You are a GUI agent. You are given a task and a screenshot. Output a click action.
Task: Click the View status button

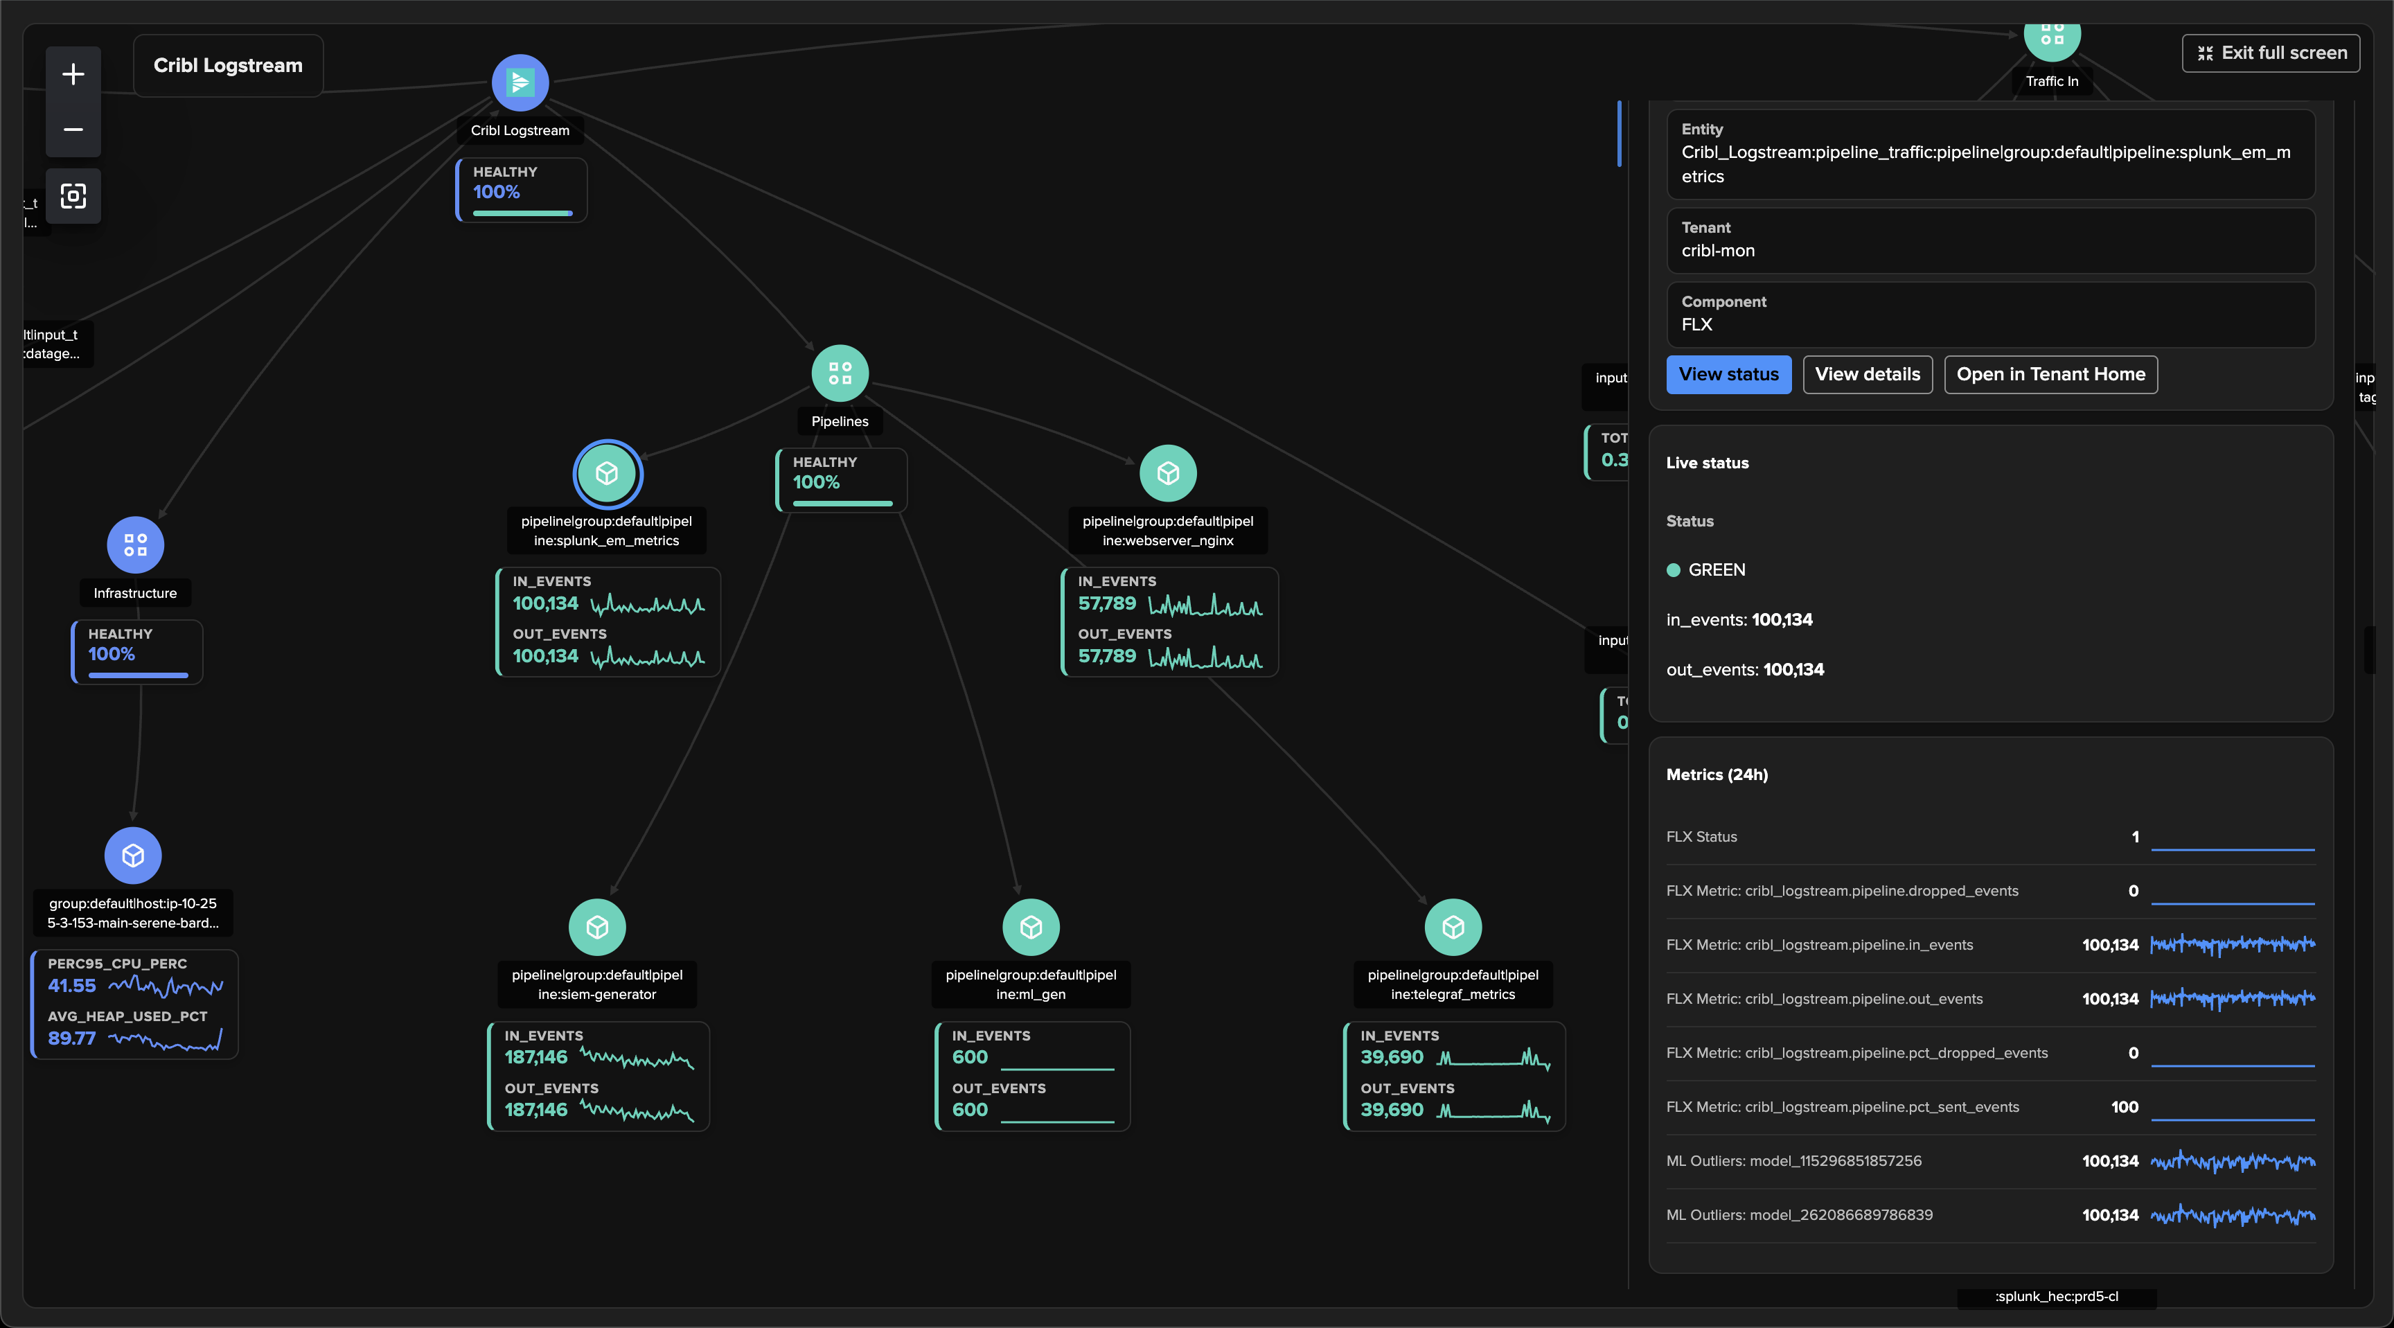coord(1728,375)
